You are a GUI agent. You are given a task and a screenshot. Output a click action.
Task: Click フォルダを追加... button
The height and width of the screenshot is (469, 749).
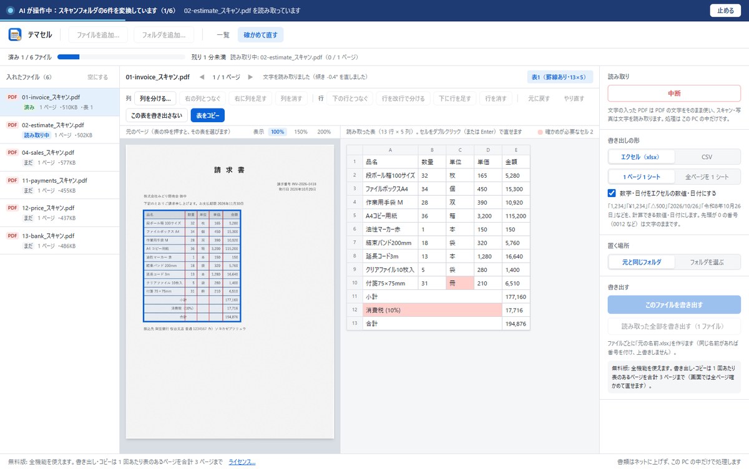(x=164, y=35)
